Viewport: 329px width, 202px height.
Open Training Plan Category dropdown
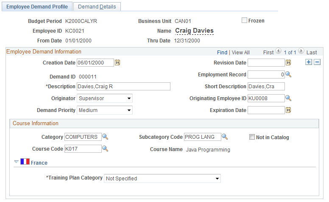[x=162, y=179]
